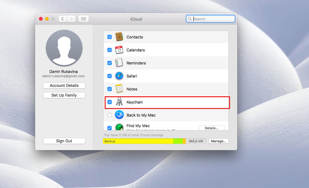309x188 pixels.
Task: Go back with the left arrow
Action: coord(63,19)
